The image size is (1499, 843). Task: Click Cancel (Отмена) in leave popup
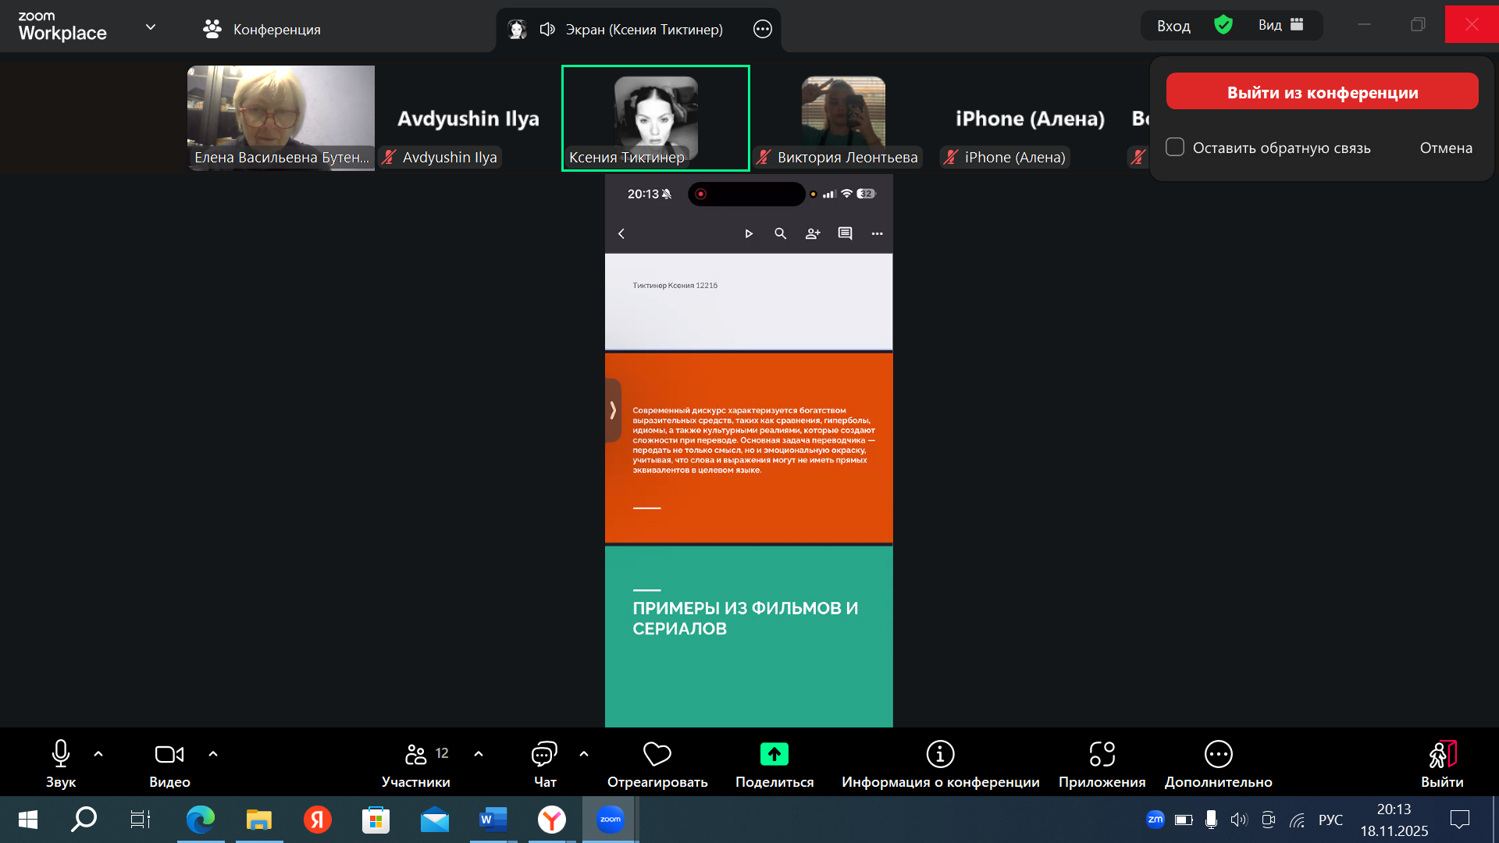coord(1446,148)
